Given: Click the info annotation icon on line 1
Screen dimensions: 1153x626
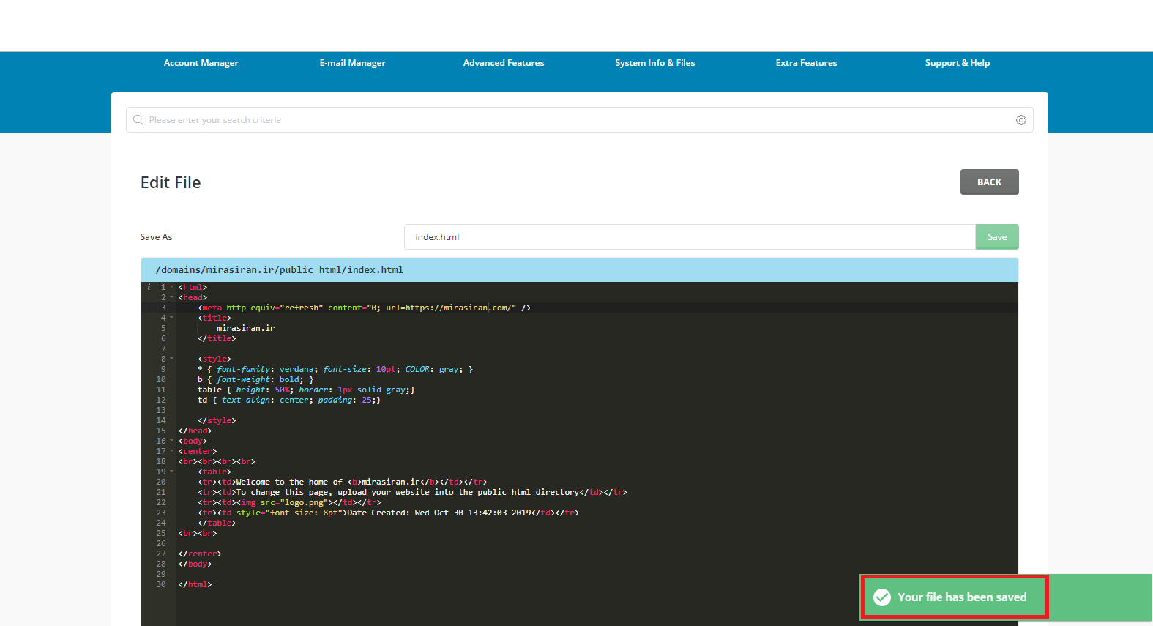Looking at the screenshot, I should click(x=149, y=287).
